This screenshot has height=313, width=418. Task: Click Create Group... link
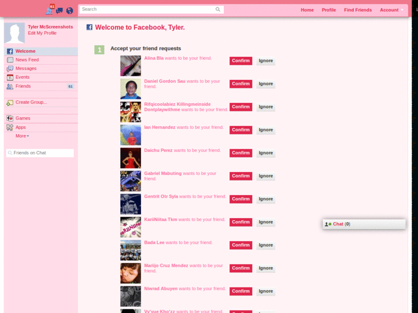click(31, 102)
